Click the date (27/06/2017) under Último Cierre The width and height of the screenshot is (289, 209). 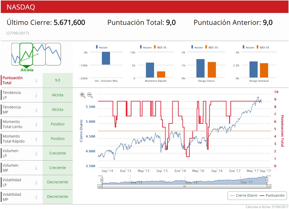point(18,33)
